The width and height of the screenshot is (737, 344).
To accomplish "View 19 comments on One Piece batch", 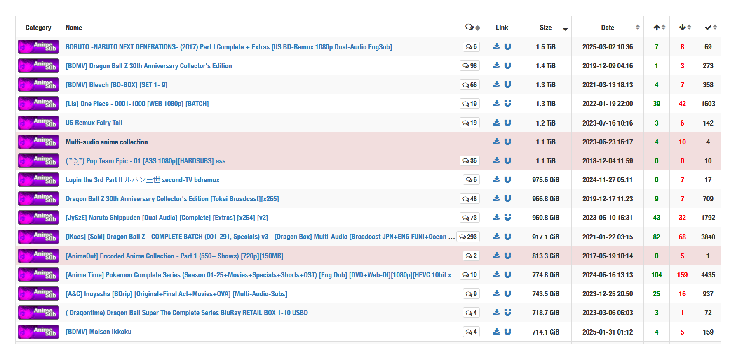I will pyautogui.click(x=469, y=103).
